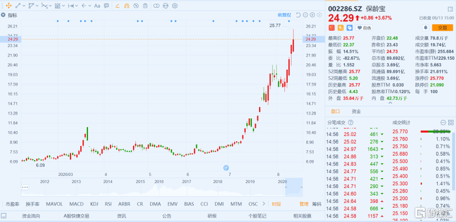Open the three-dot menu beside 成交统计
Viewport: 456px width, 222px height.
click(x=443, y=122)
